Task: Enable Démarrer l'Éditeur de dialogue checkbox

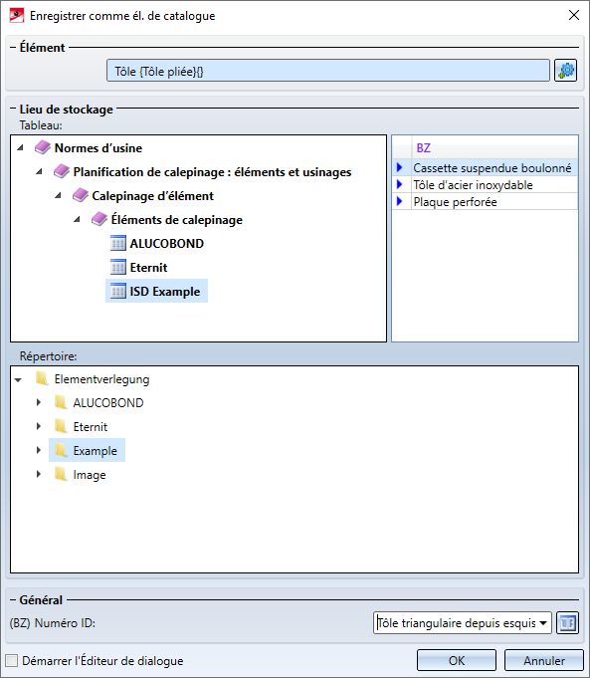Action: (x=12, y=660)
